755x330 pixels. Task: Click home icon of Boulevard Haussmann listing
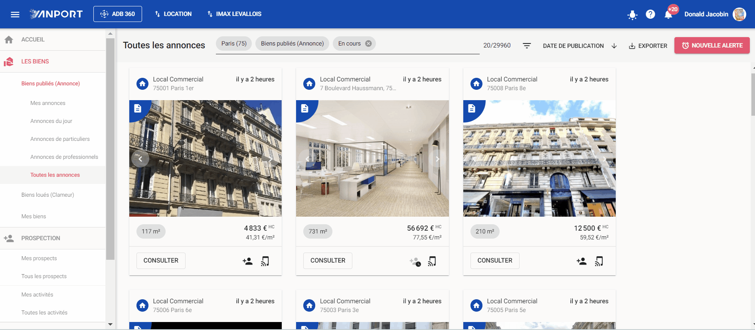pos(309,84)
